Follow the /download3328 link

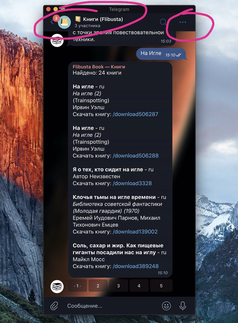tap(132, 183)
